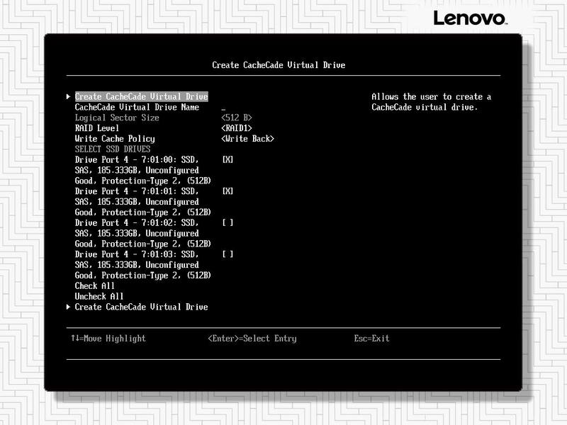Uncheck the drive 7:01:01 SSD checkbox
This screenshot has width=567, height=425.
click(x=228, y=191)
